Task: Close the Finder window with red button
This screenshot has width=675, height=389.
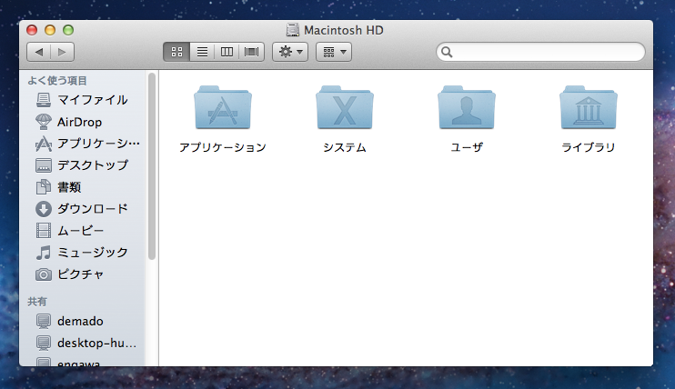Action: pos(32,30)
